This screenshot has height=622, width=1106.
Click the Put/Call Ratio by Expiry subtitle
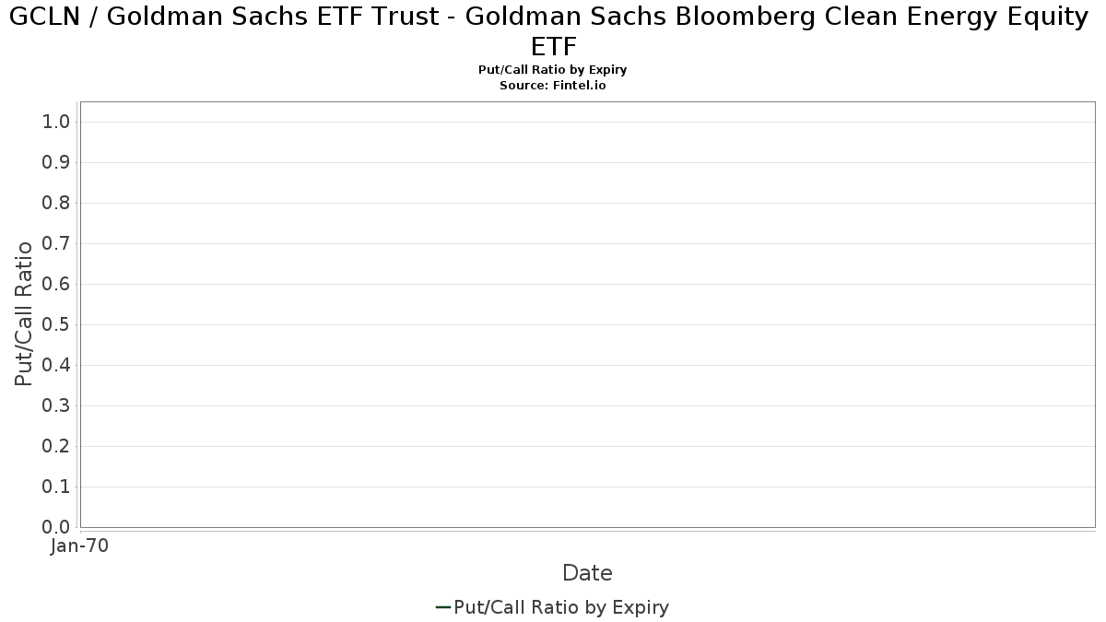pos(553,70)
